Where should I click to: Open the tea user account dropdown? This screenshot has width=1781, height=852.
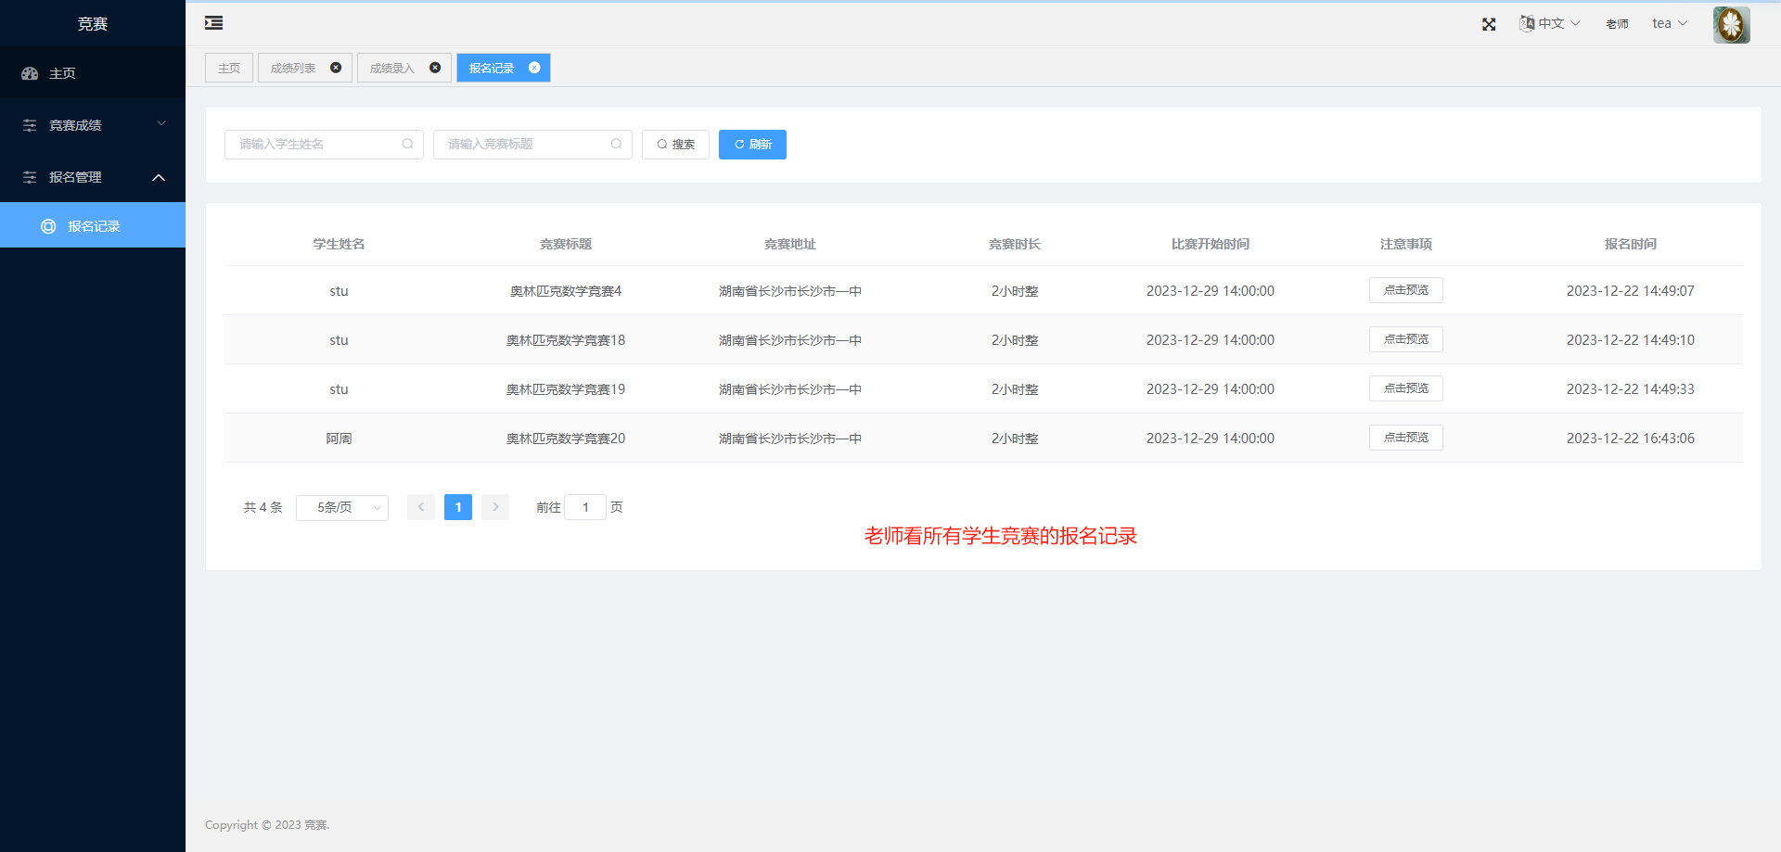[x=1668, y=22]
